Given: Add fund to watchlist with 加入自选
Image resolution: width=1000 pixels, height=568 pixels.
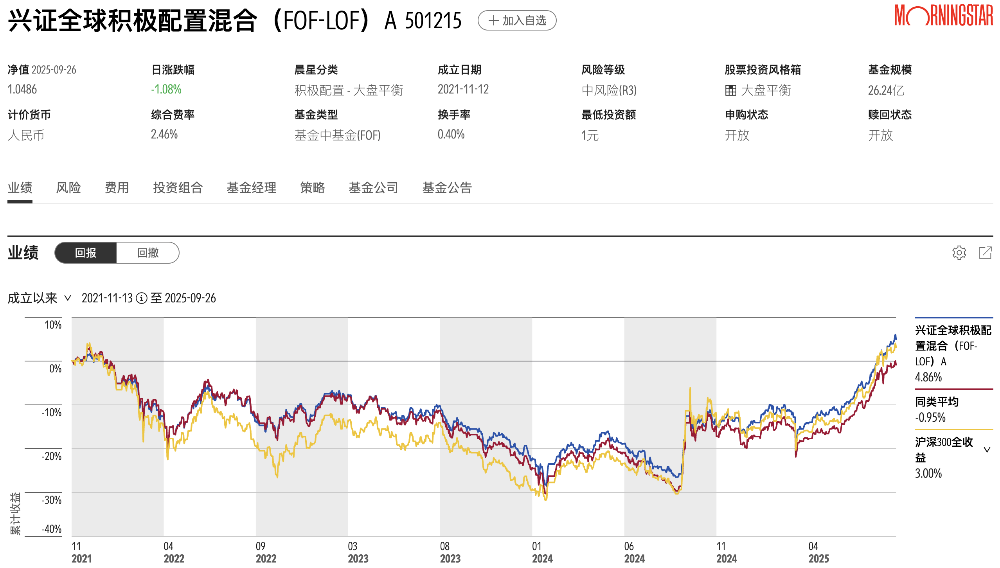Looking at the screenshot, I should [517, 20].
